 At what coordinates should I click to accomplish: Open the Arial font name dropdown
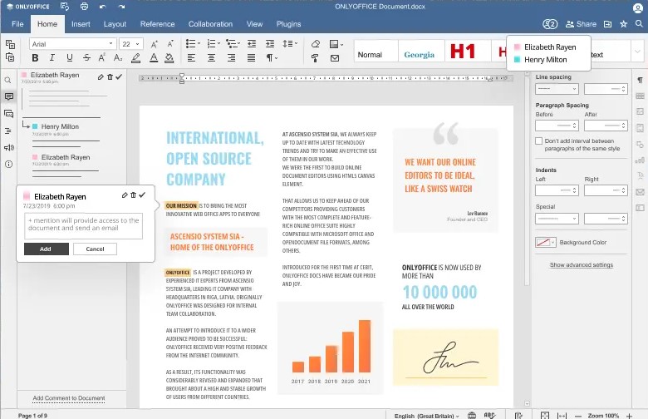point(72,43)
